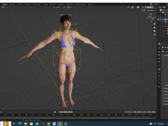Click the red X axis on navigation gizmo
This screenshot has width=168, height=126.
pyautogui.click(x=154, y=17)
